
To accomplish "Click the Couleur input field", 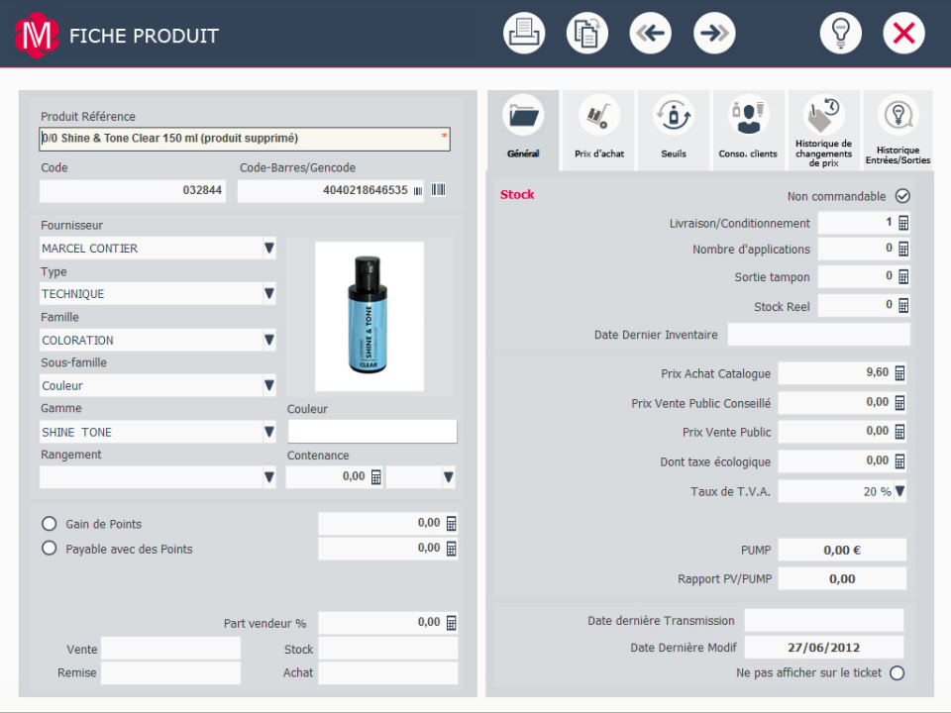I will [372, 432].
